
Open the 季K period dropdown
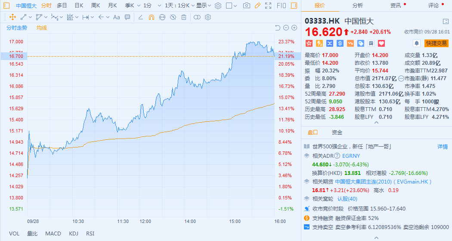point(131,6)
